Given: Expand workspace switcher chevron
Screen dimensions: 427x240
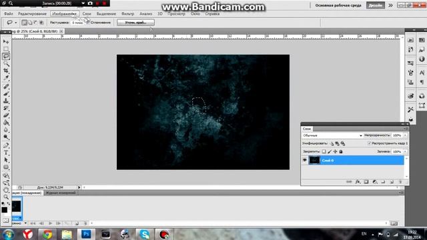Looking at the screenshot, I should click(390, 5).
